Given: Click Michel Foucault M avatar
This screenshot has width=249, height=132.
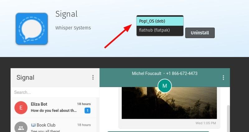Looking at the screenshot, I should click(165, 86).
